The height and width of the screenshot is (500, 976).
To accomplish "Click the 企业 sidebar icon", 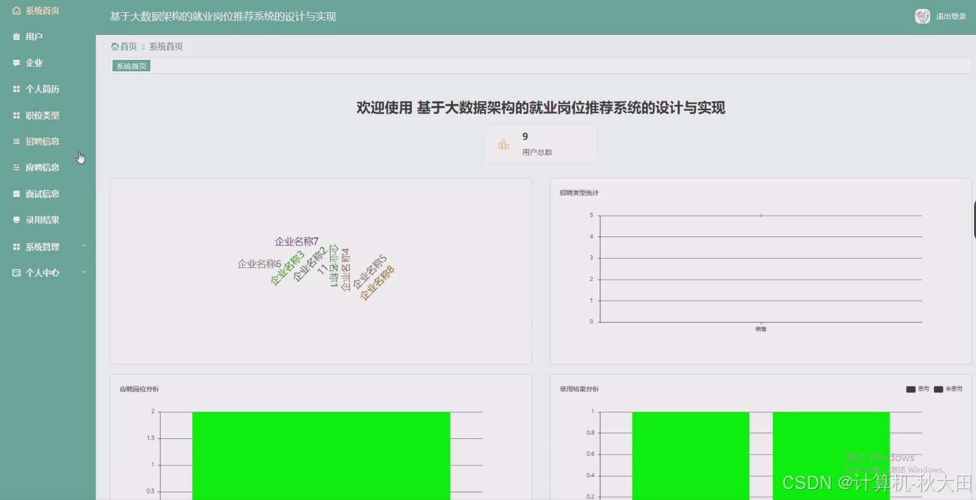I will [x=17, y=63].
